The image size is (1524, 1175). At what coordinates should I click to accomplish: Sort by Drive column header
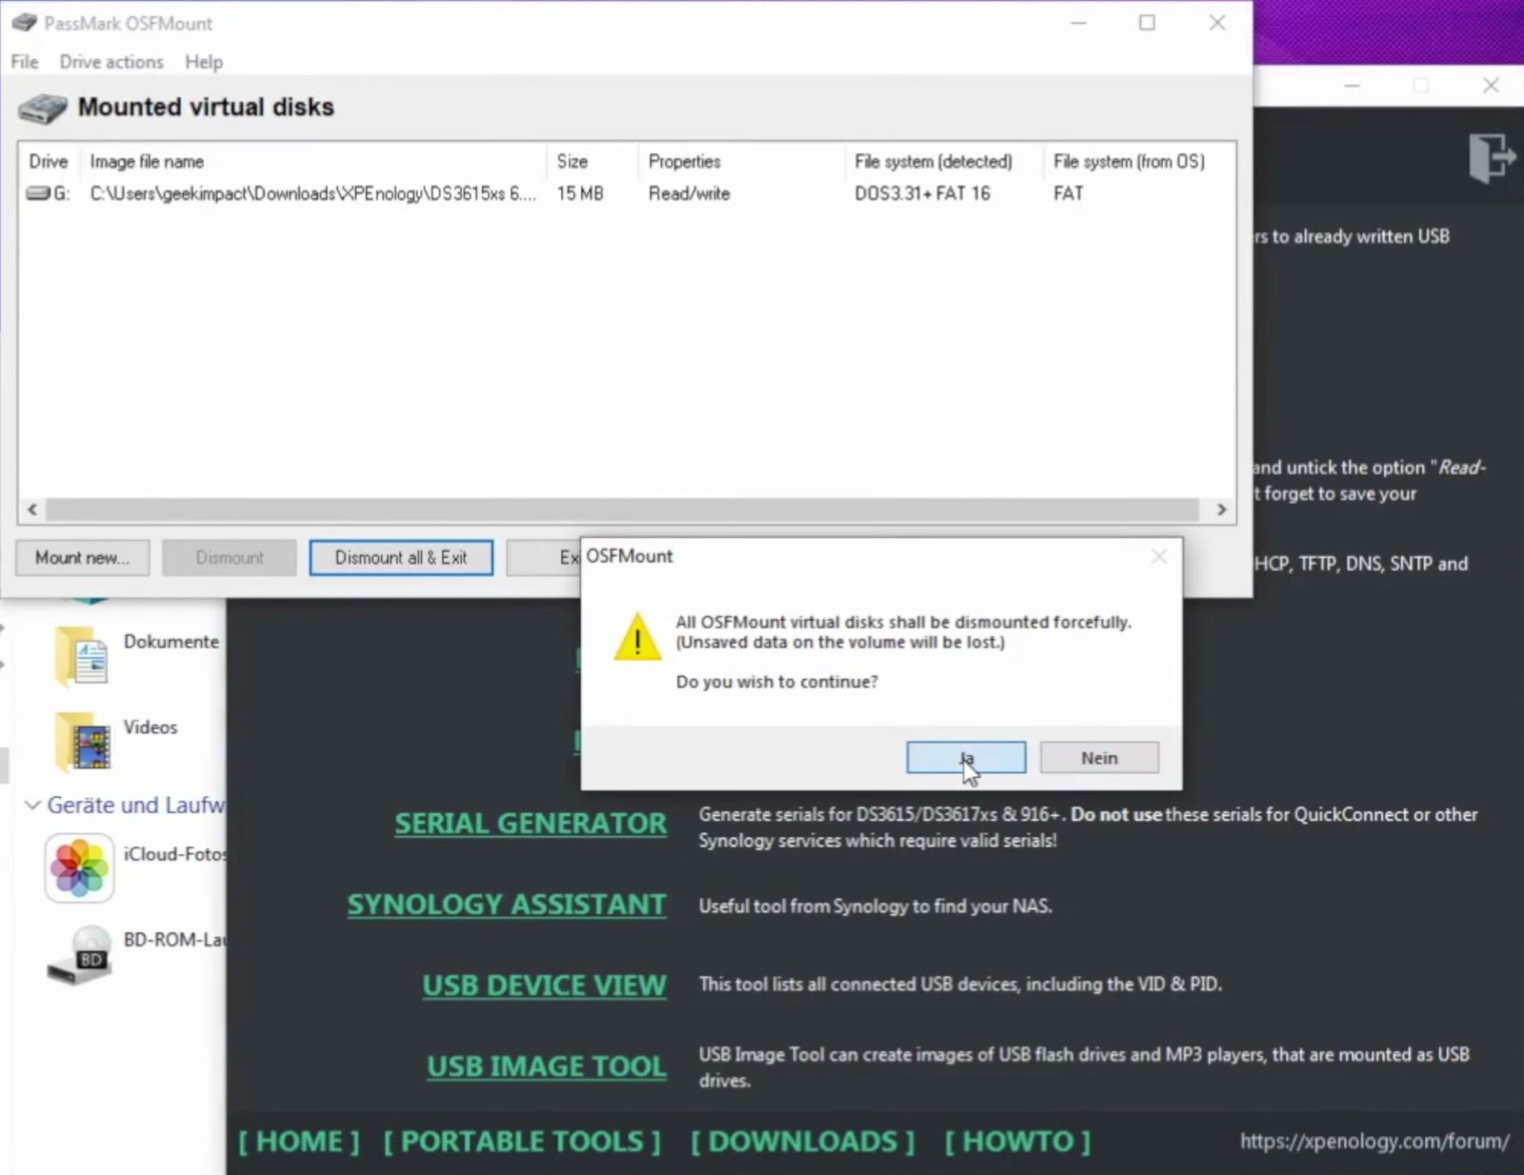click(x=48, y=161)
